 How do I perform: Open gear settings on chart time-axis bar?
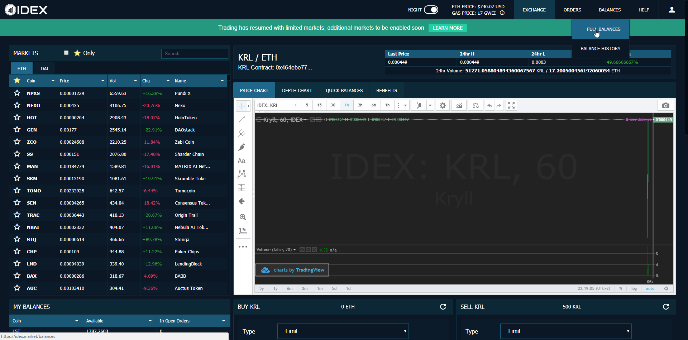[x=666, y=288]
